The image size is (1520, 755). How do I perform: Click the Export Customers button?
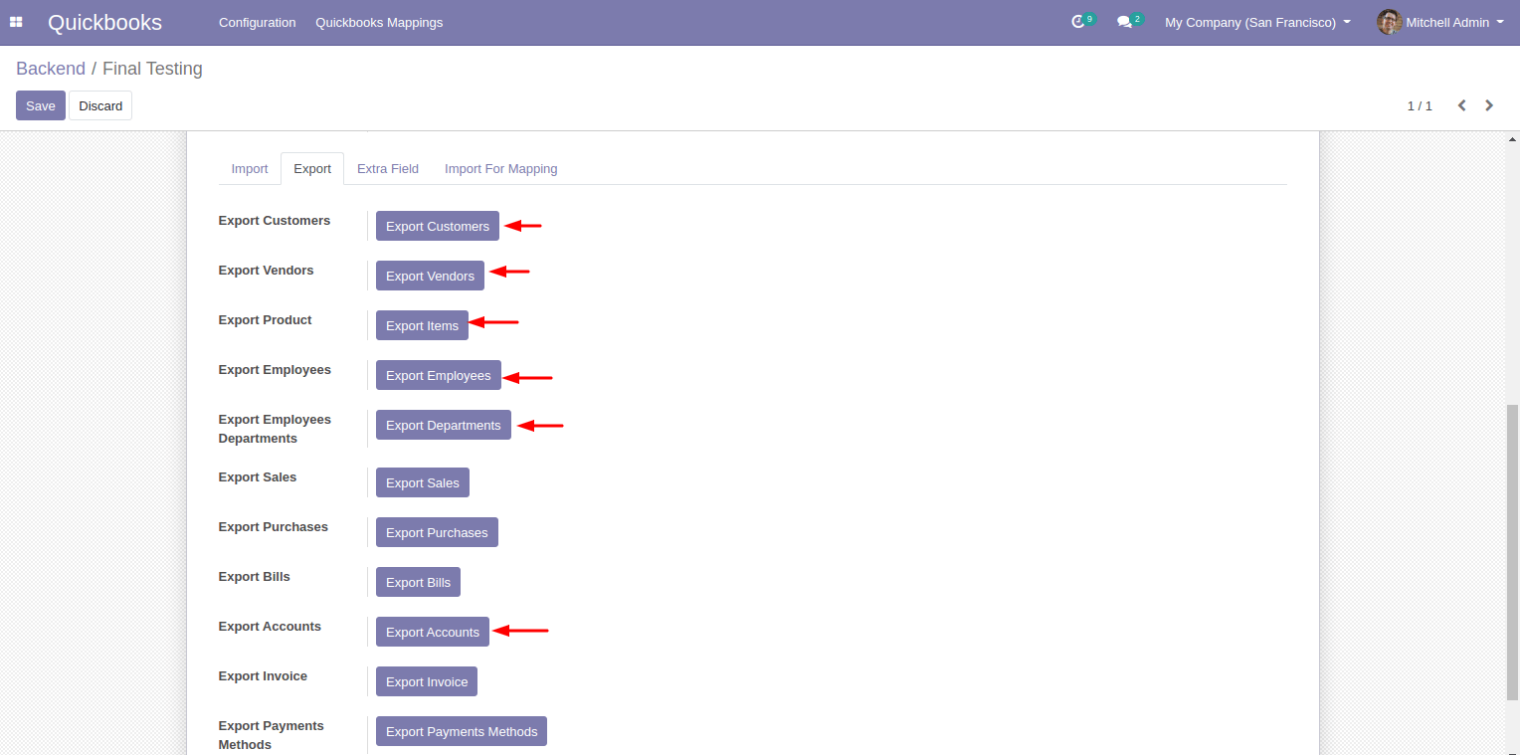coord(437,226)
